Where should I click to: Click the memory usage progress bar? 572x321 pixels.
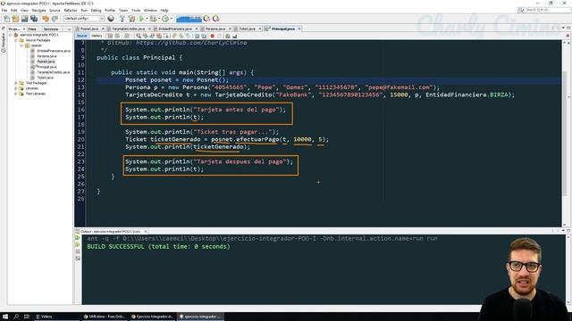(189, 19)
